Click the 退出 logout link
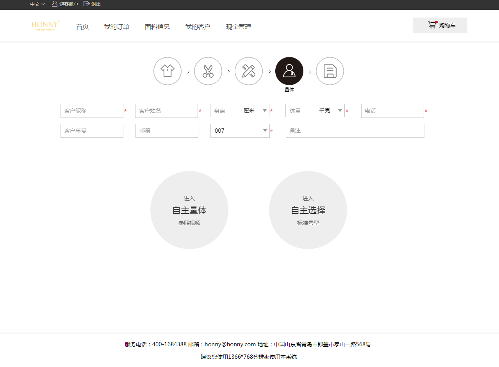This screenshot has width=499, height=367. (96, 4)
